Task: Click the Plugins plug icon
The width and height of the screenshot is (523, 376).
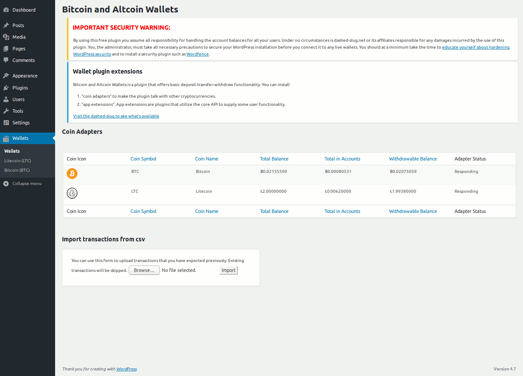Action: point(6,88)
